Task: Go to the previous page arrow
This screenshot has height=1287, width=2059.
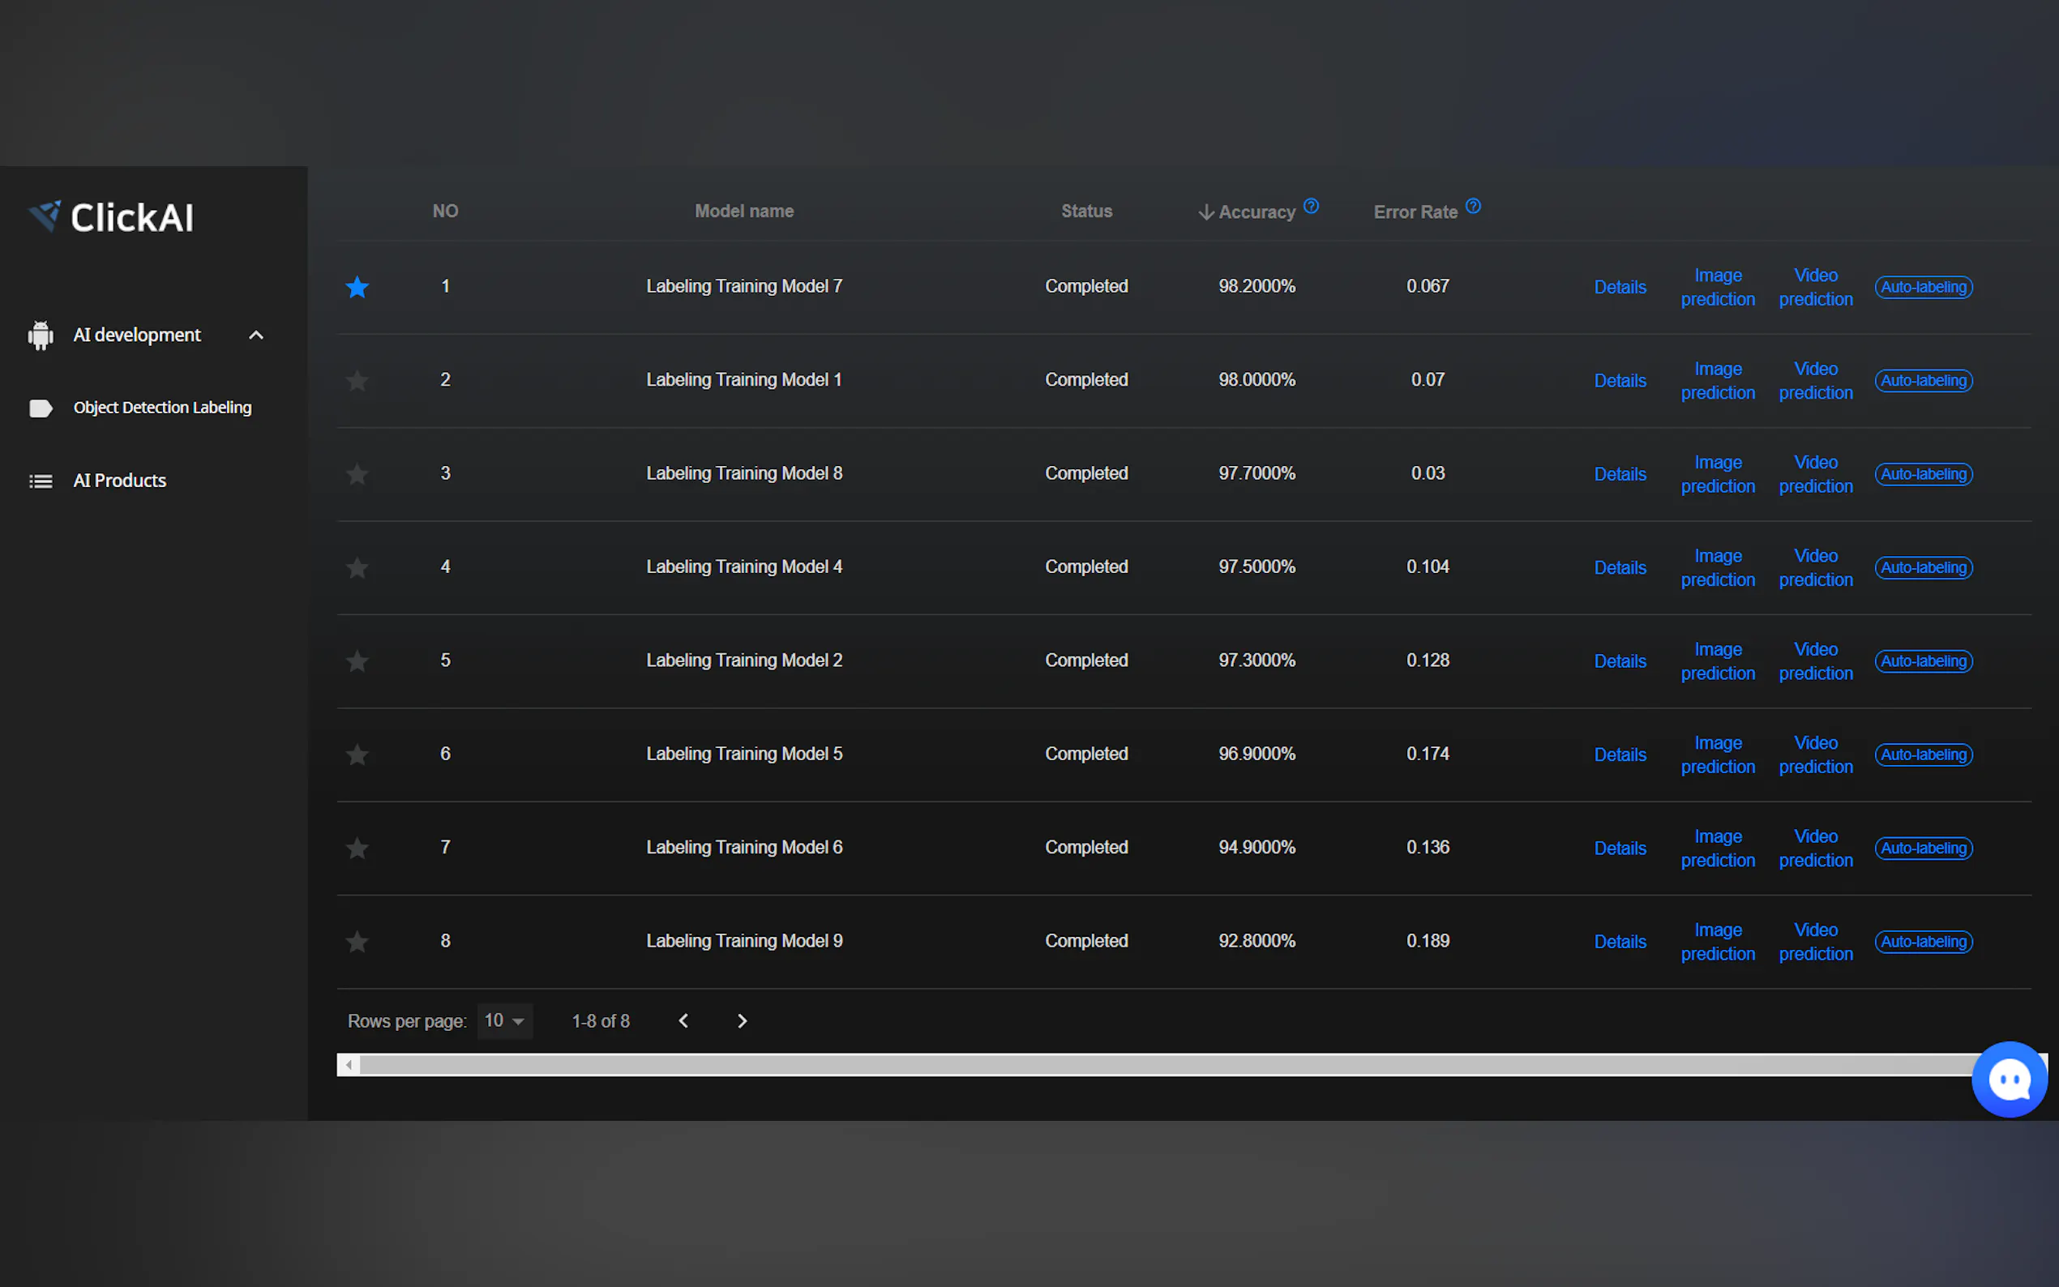Action: pos(683,1020)
